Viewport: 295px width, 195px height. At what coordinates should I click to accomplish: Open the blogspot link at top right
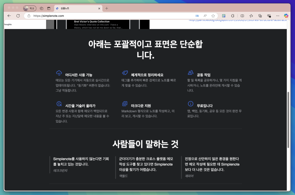click(x=238, y=20)
